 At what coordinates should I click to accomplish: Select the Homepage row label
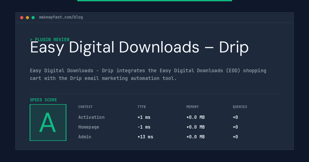[x=89, y=127]
